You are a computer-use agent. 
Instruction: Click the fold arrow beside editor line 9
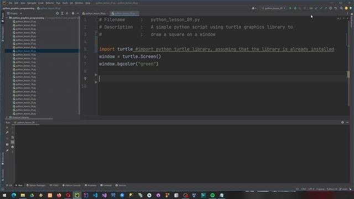(96, 82)
